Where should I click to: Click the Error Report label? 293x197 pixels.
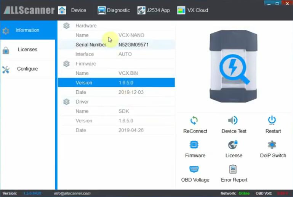[234, 180]
